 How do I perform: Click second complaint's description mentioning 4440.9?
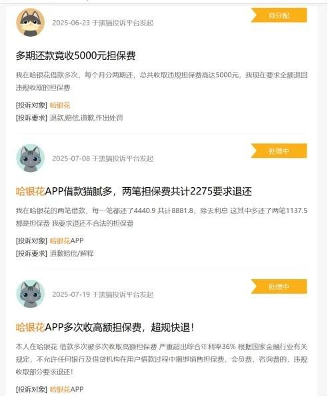[x=161, y=217]
